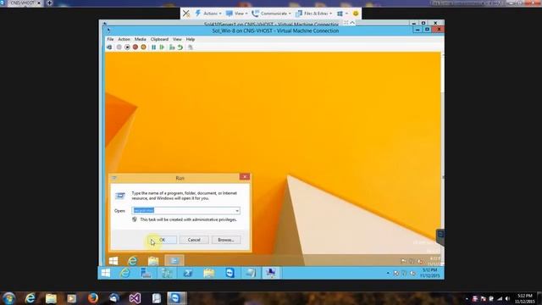Open File Explorer on the Windows 8 guest taskbar
Image resolution: width=542 pixels, height=305 pixels.
tap(153, 261)
